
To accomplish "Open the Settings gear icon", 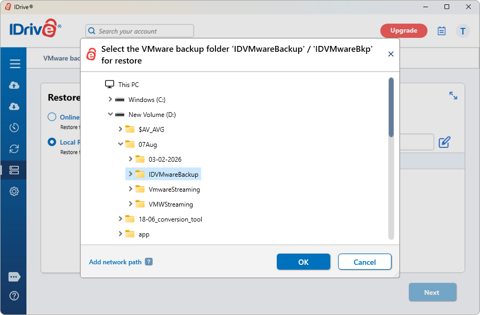I will [14, 192].
